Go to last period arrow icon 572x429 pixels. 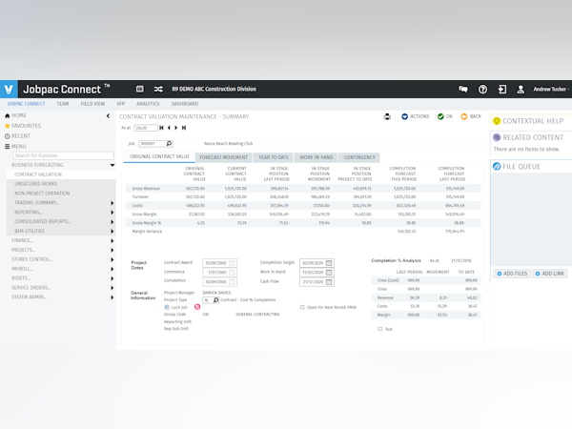[184, 128]
